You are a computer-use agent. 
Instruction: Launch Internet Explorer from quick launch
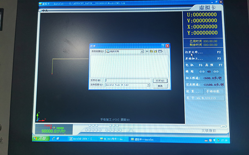(54, 138)
